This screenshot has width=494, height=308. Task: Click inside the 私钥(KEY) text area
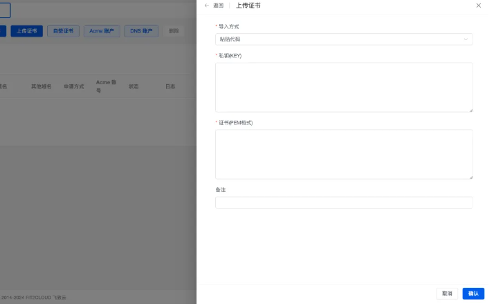coord(344,87)
